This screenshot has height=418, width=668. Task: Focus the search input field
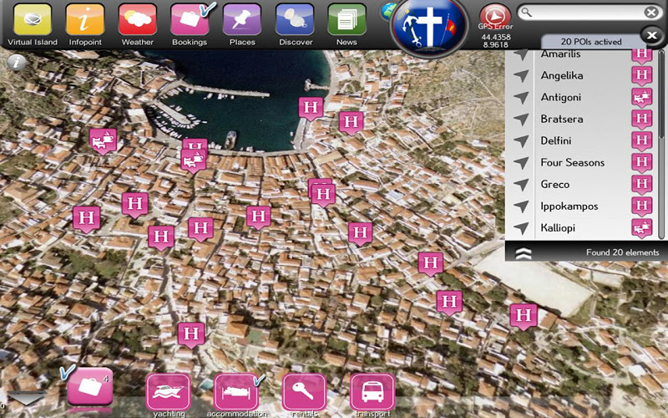click(x=587, y=13)
